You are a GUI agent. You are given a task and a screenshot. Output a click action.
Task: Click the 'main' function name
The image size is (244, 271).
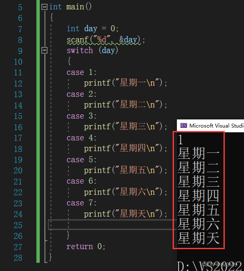click(75, 7)
